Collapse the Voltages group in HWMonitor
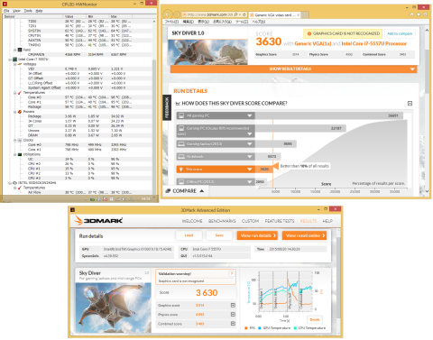 tap(15, 64)
